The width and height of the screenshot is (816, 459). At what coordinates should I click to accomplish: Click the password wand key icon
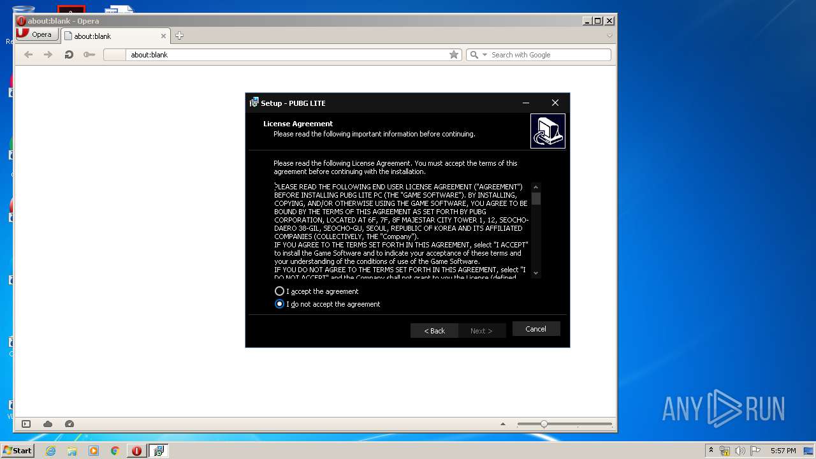point(89,55)
